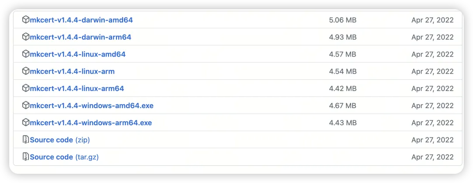Click package icon beside mkcert-v1.4.4-linux-arm
Image resolution: width=473 pixels, height=183 pixels.
pos(26,71)
